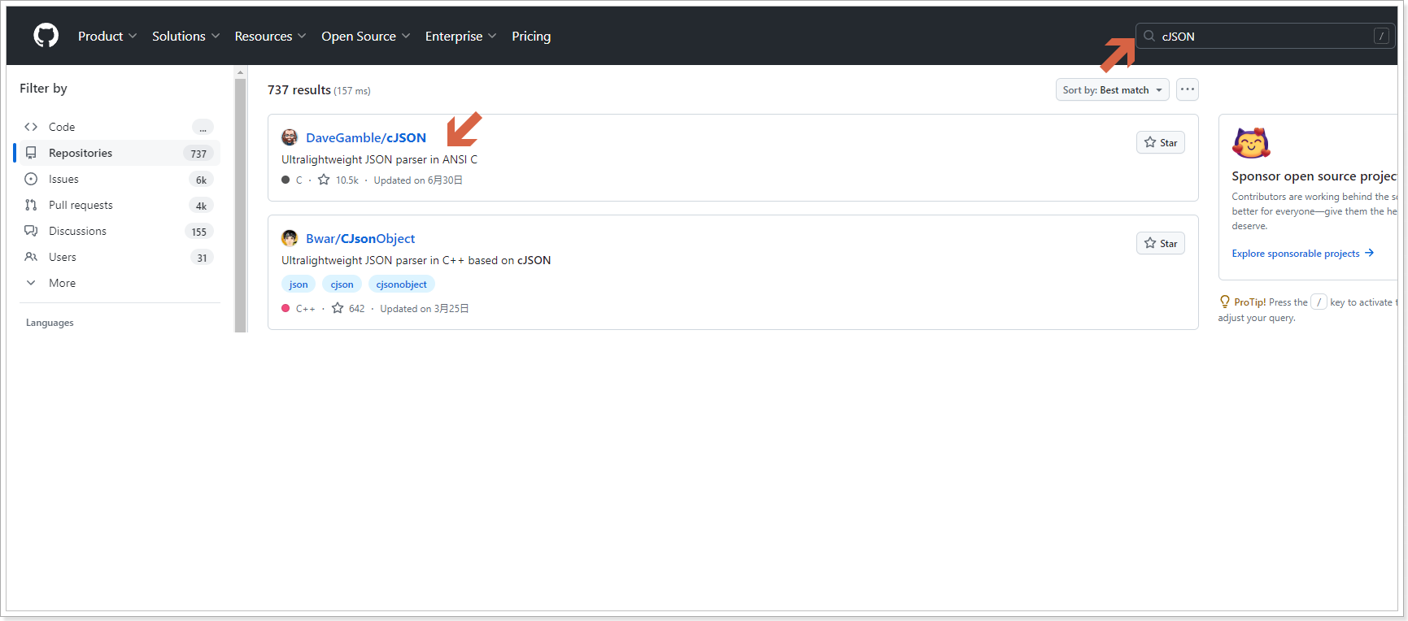Image resolution: width=1408 pixels, height=621 pixels.
Task: Focus the cJSON search input field
Action: coord(1265,36)
